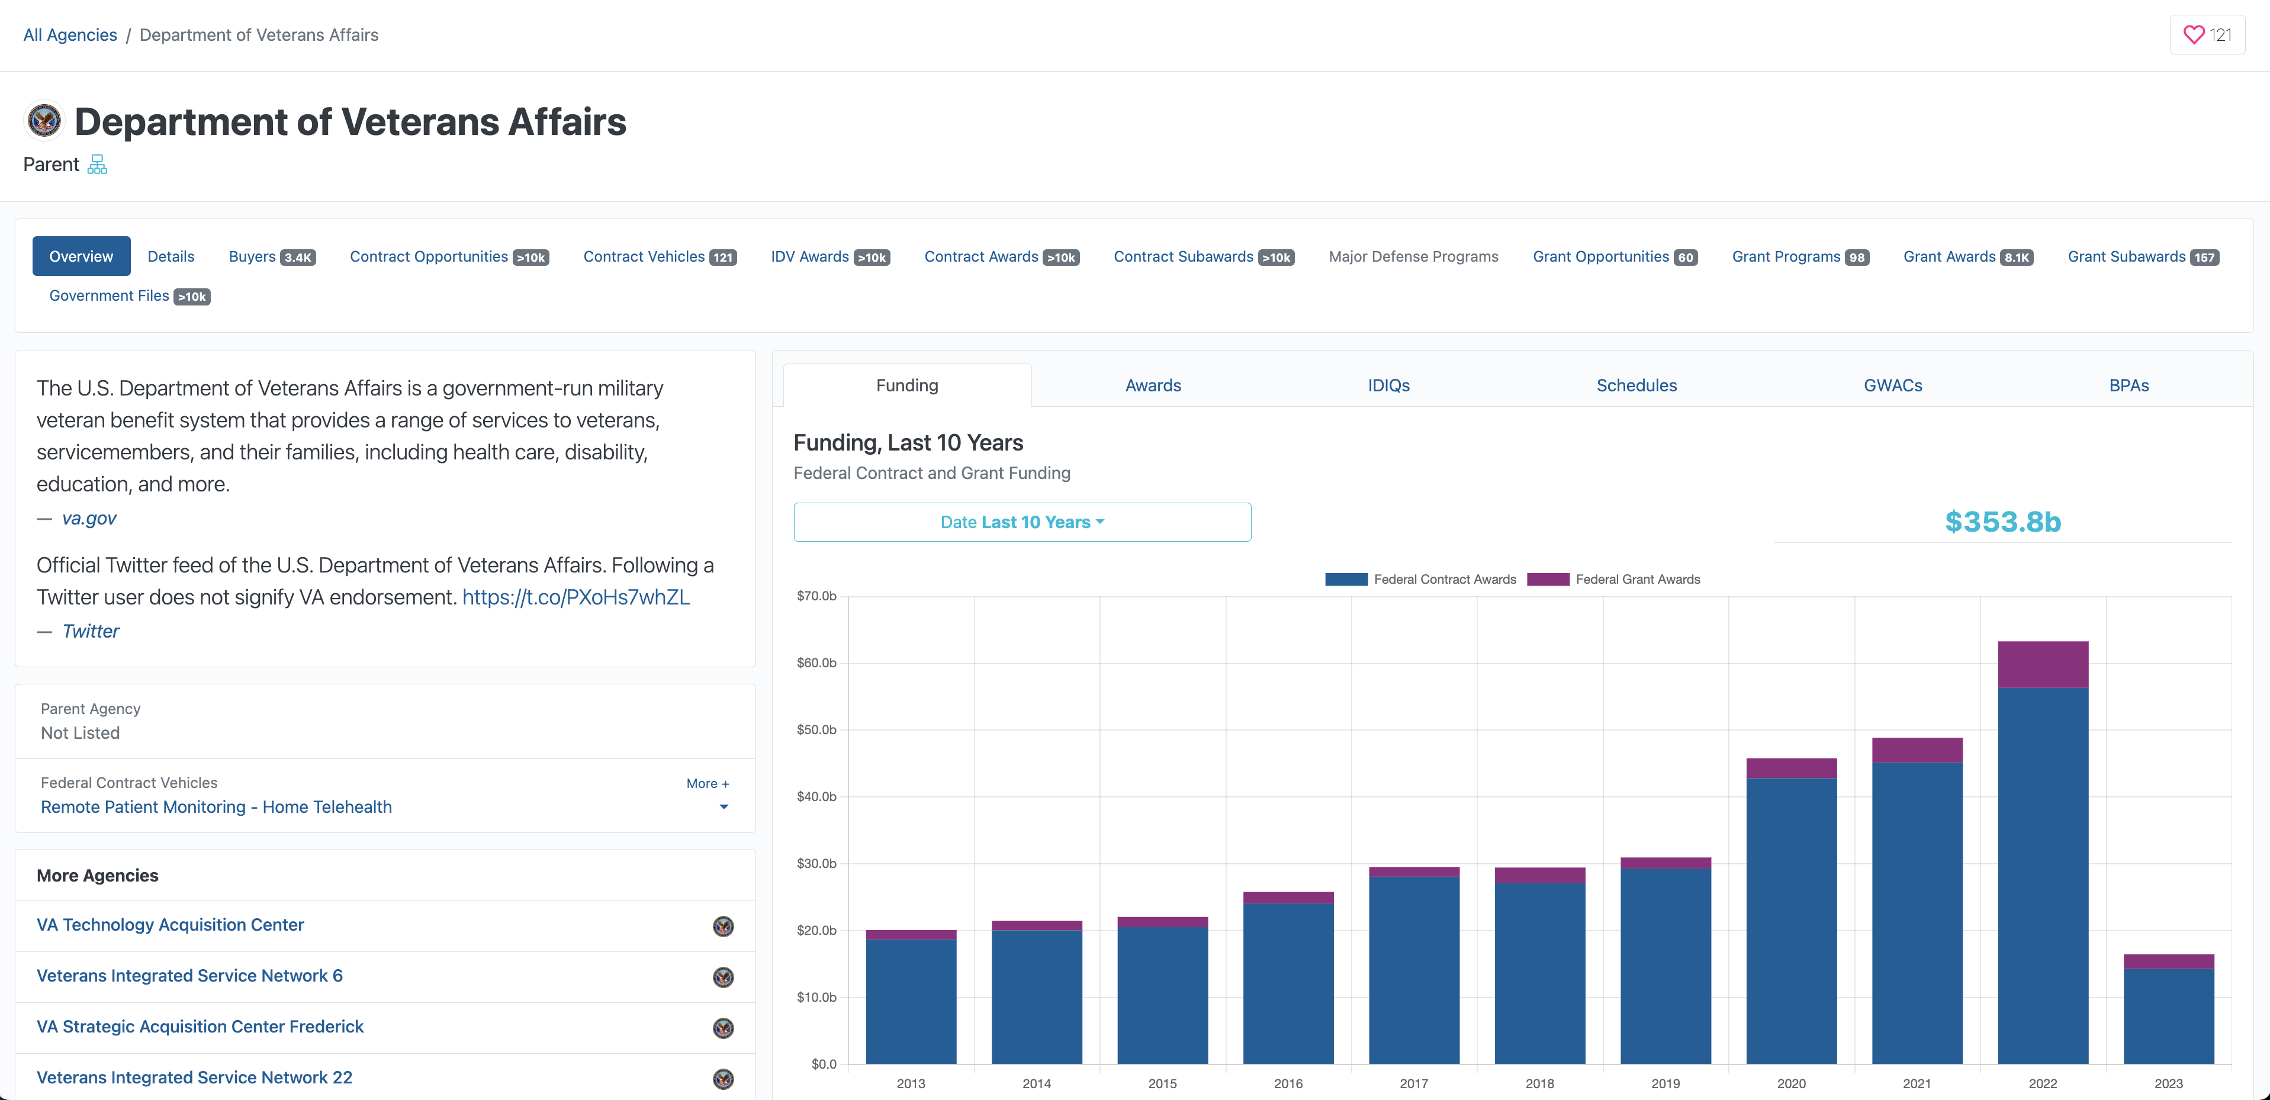Click the All Agencies breadcrumb link
2270x1100 pixels.
(70, 36)
